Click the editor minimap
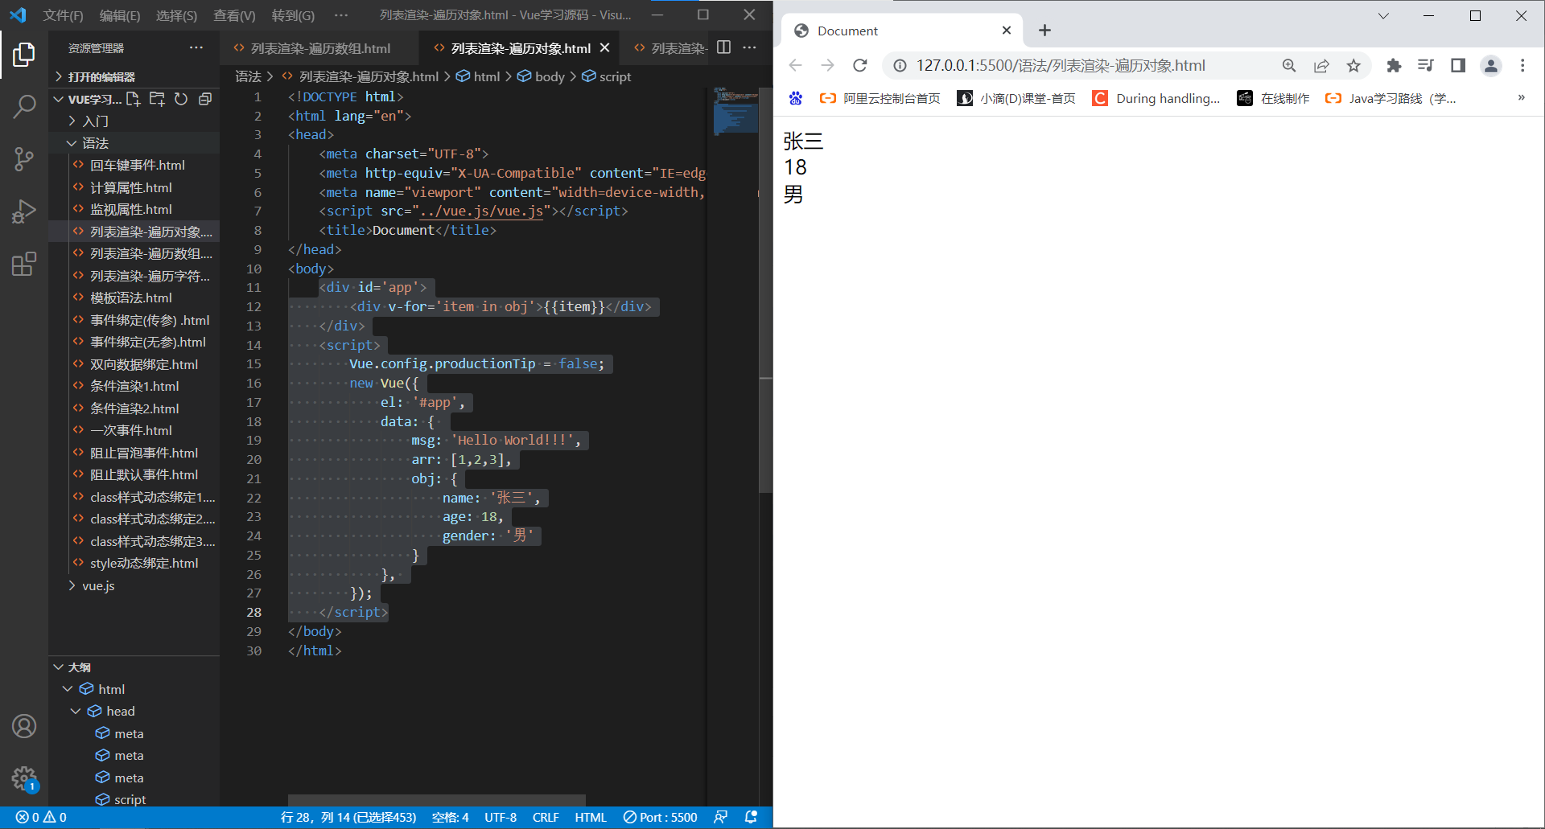The image size is (1545, 829). click(x=735, y=111)
